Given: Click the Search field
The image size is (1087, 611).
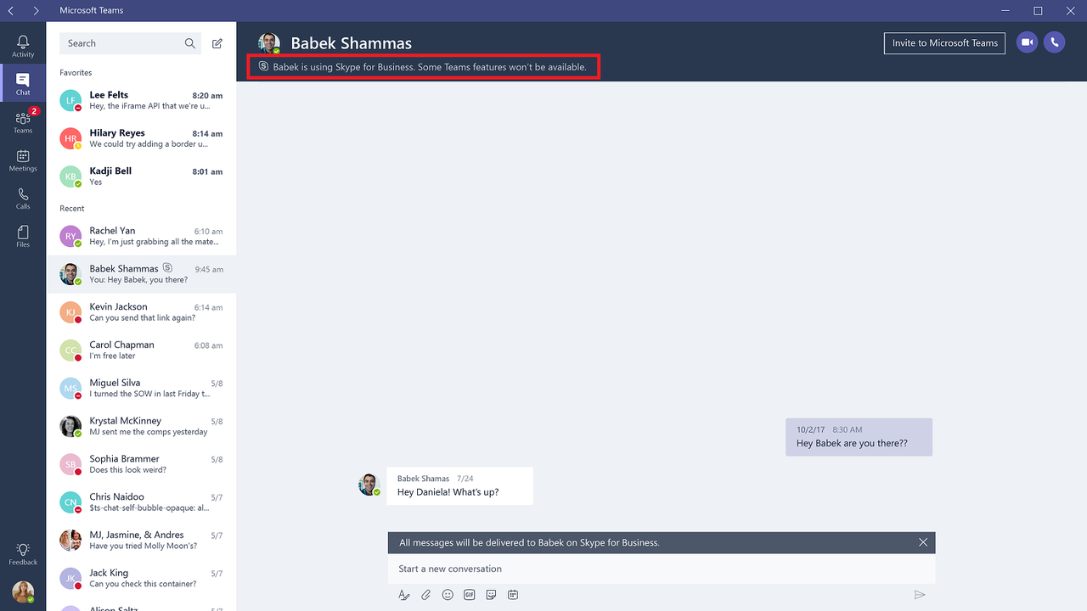Looking at the screenshot, I should pyautogui.click(x=123, y=43).
